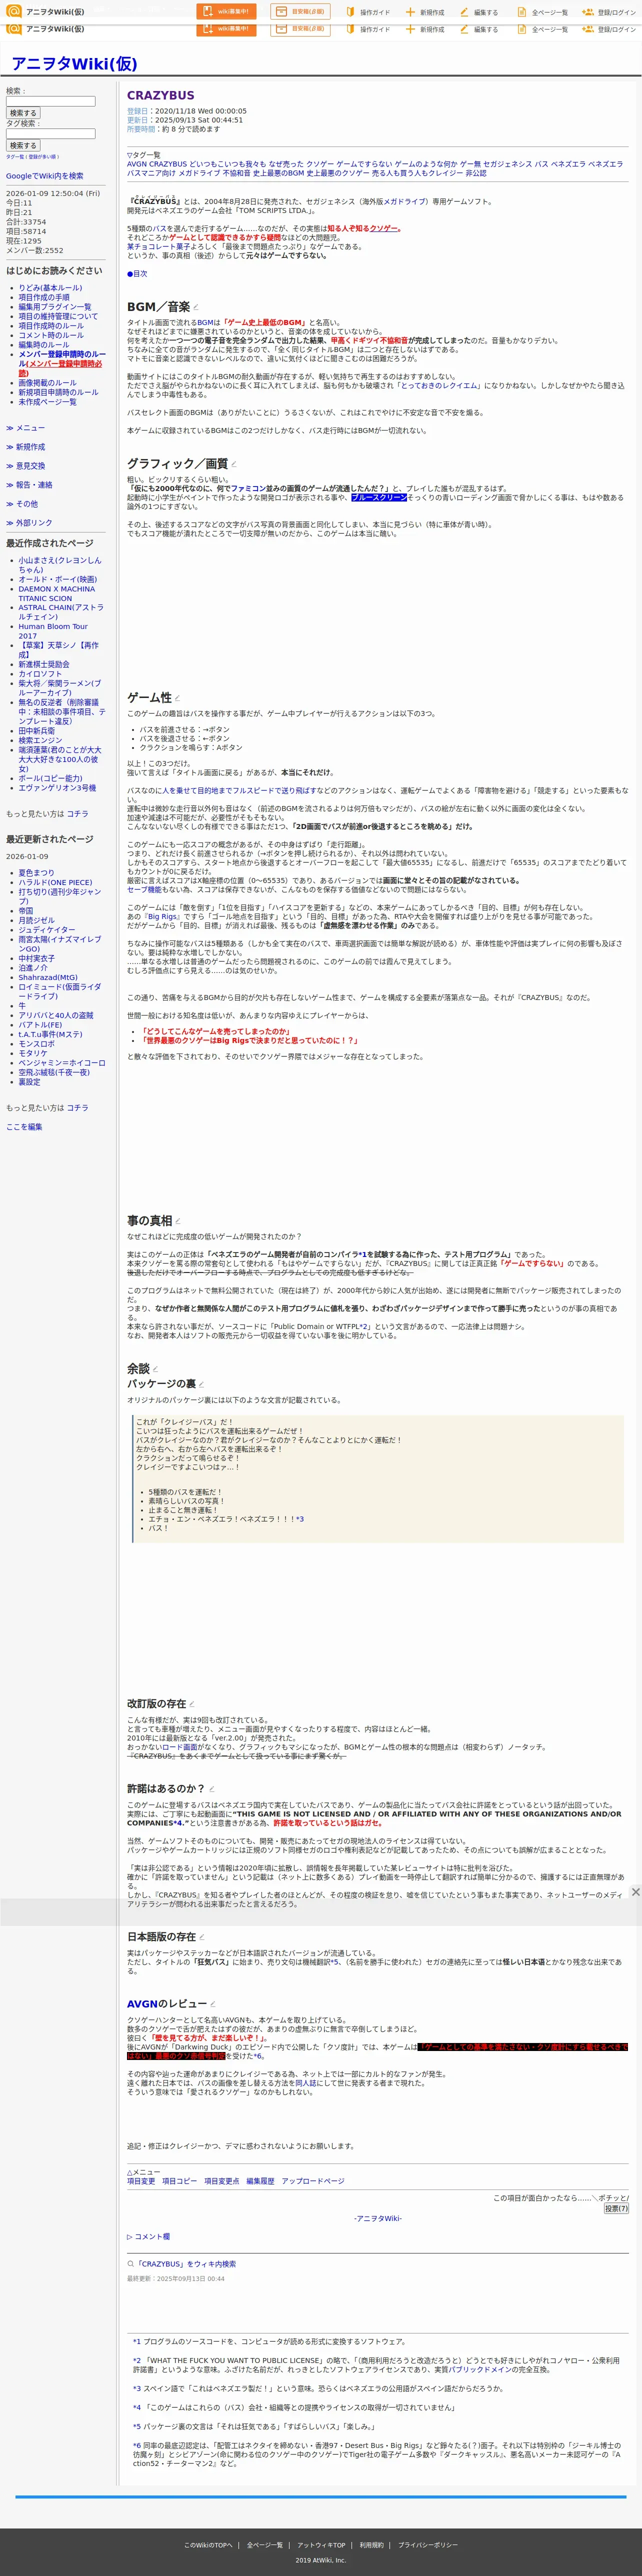Image resolution: width=642 pixels, height=2576 pixels.
Task: Focus the 検索 text input field
Action: coord(51,101)
